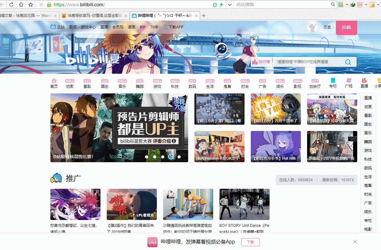Jump to 科技 in right sidebar
This screenshot has width=381, height=250.
point(368,159)
